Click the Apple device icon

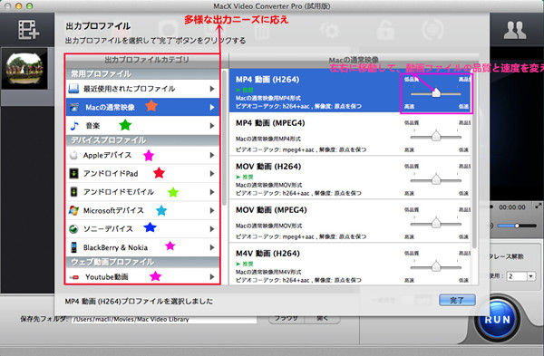[x=73, y=155]
